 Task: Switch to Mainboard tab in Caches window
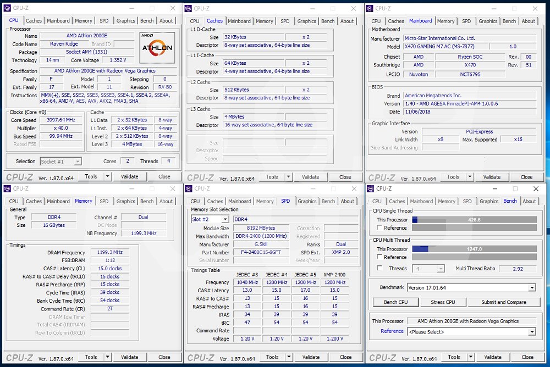[x=239, y=21]
